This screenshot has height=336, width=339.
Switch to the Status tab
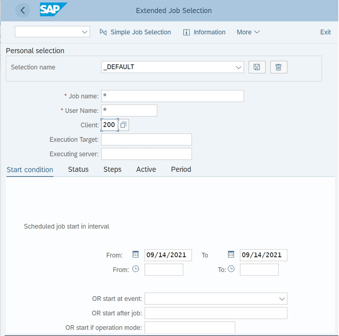point(78,169)
